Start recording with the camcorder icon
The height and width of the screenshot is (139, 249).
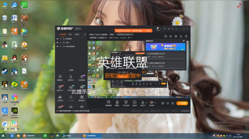coord(163,103)
